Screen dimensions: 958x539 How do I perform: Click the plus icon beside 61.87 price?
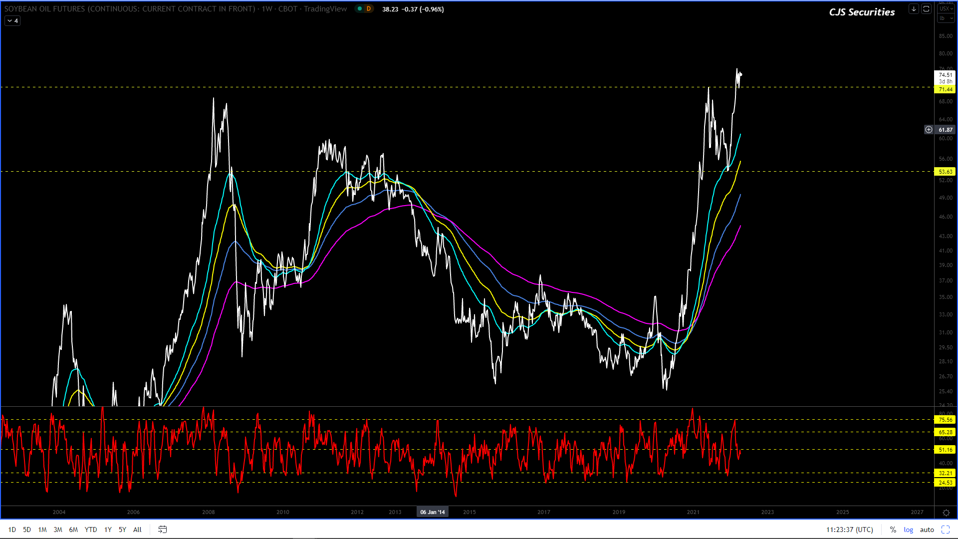[x=929, y=130]
